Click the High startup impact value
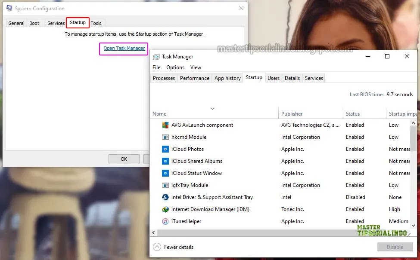The height and width of the screenshot is (260, 420). pyautogui.click(x=394, y=209)
